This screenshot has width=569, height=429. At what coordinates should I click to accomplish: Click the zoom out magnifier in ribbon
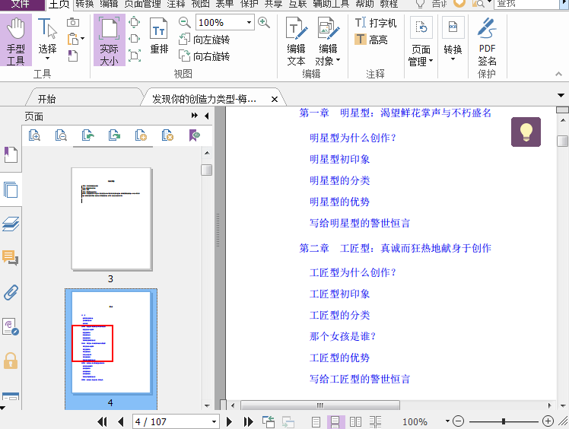184,23
